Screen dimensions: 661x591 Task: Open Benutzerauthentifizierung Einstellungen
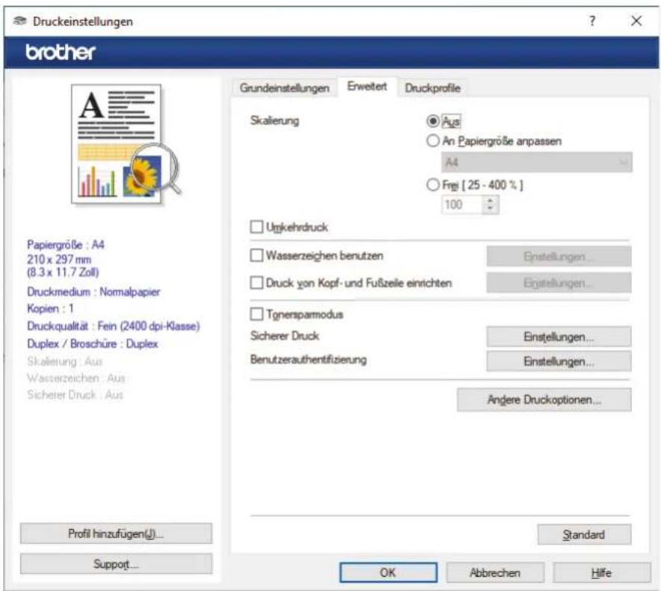(559, 361)
